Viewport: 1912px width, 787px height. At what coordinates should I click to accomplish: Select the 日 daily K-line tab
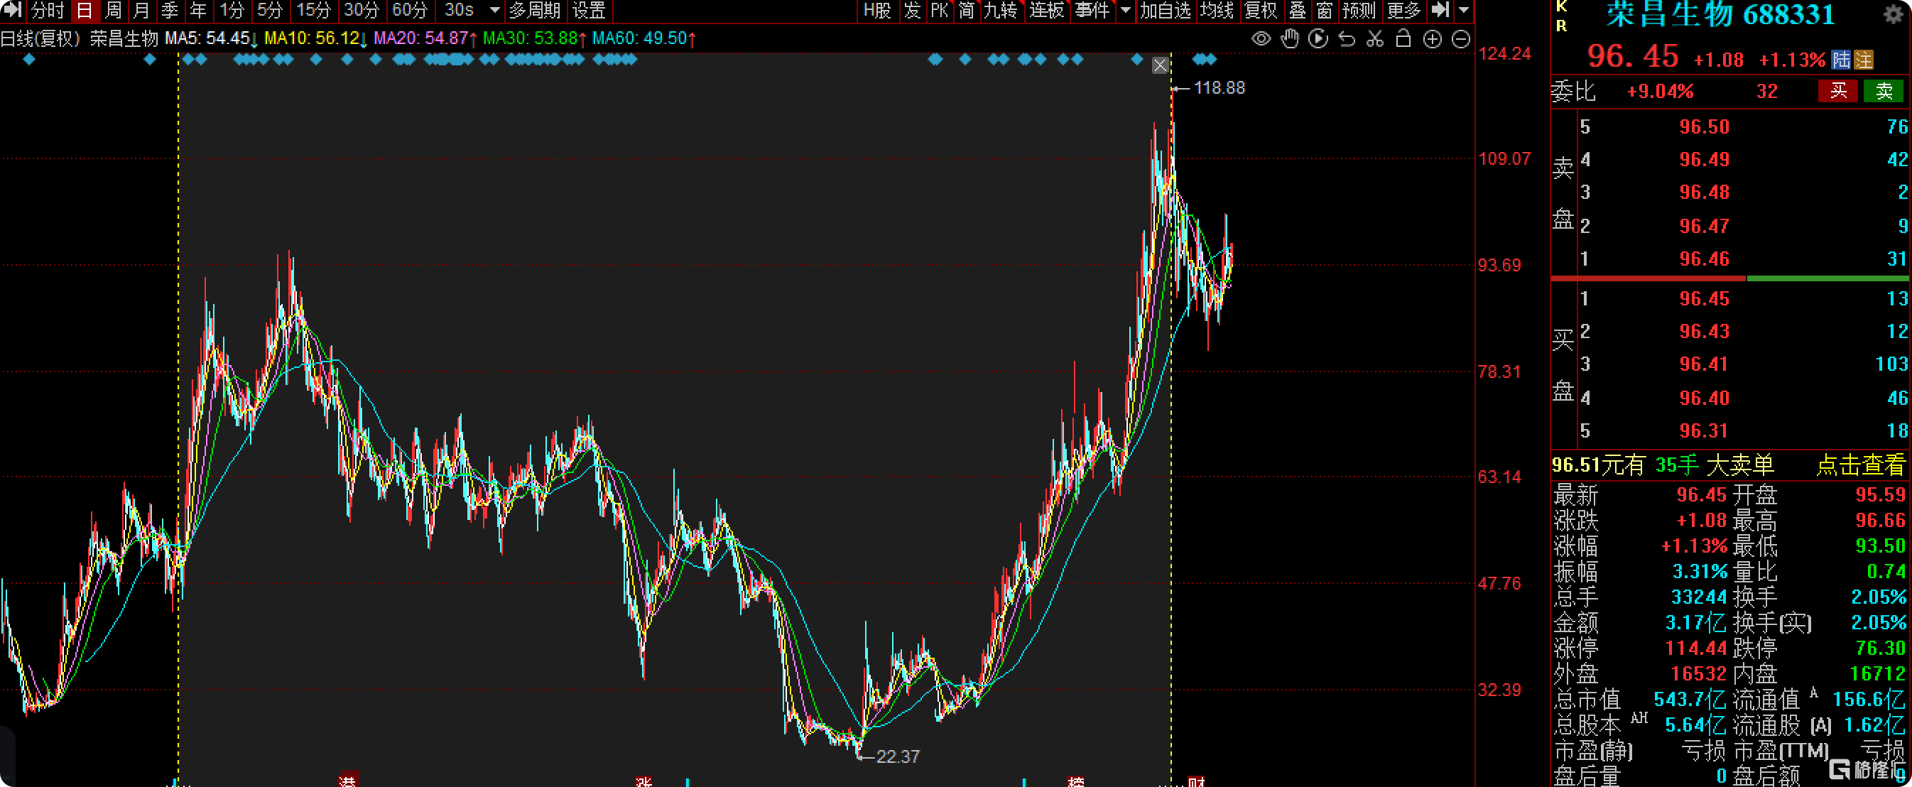84,11
